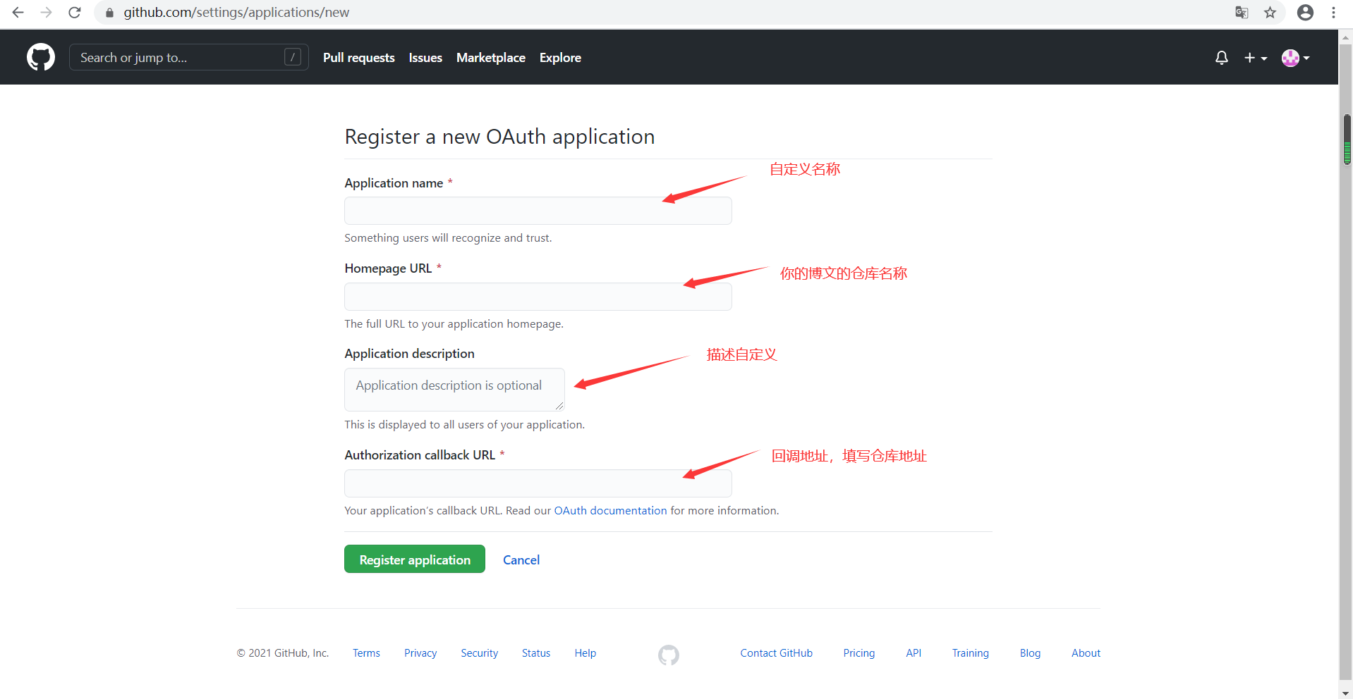
Task: Open the Privacy footer link
Action: [420, 653]
